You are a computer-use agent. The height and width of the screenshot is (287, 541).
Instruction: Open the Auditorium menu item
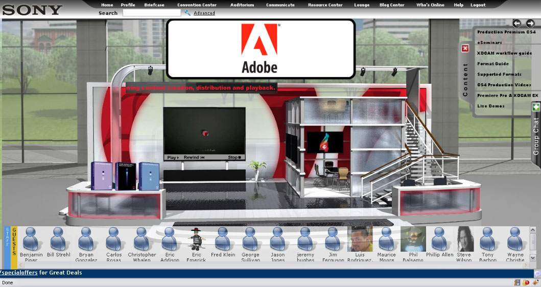pos(242,5)
